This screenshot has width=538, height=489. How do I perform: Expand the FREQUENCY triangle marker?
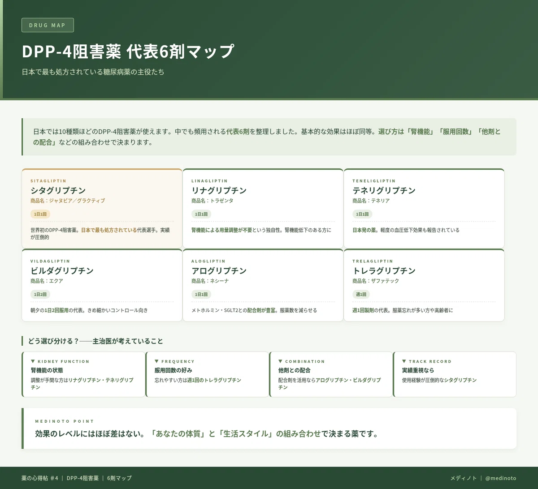tap(156, 361)
